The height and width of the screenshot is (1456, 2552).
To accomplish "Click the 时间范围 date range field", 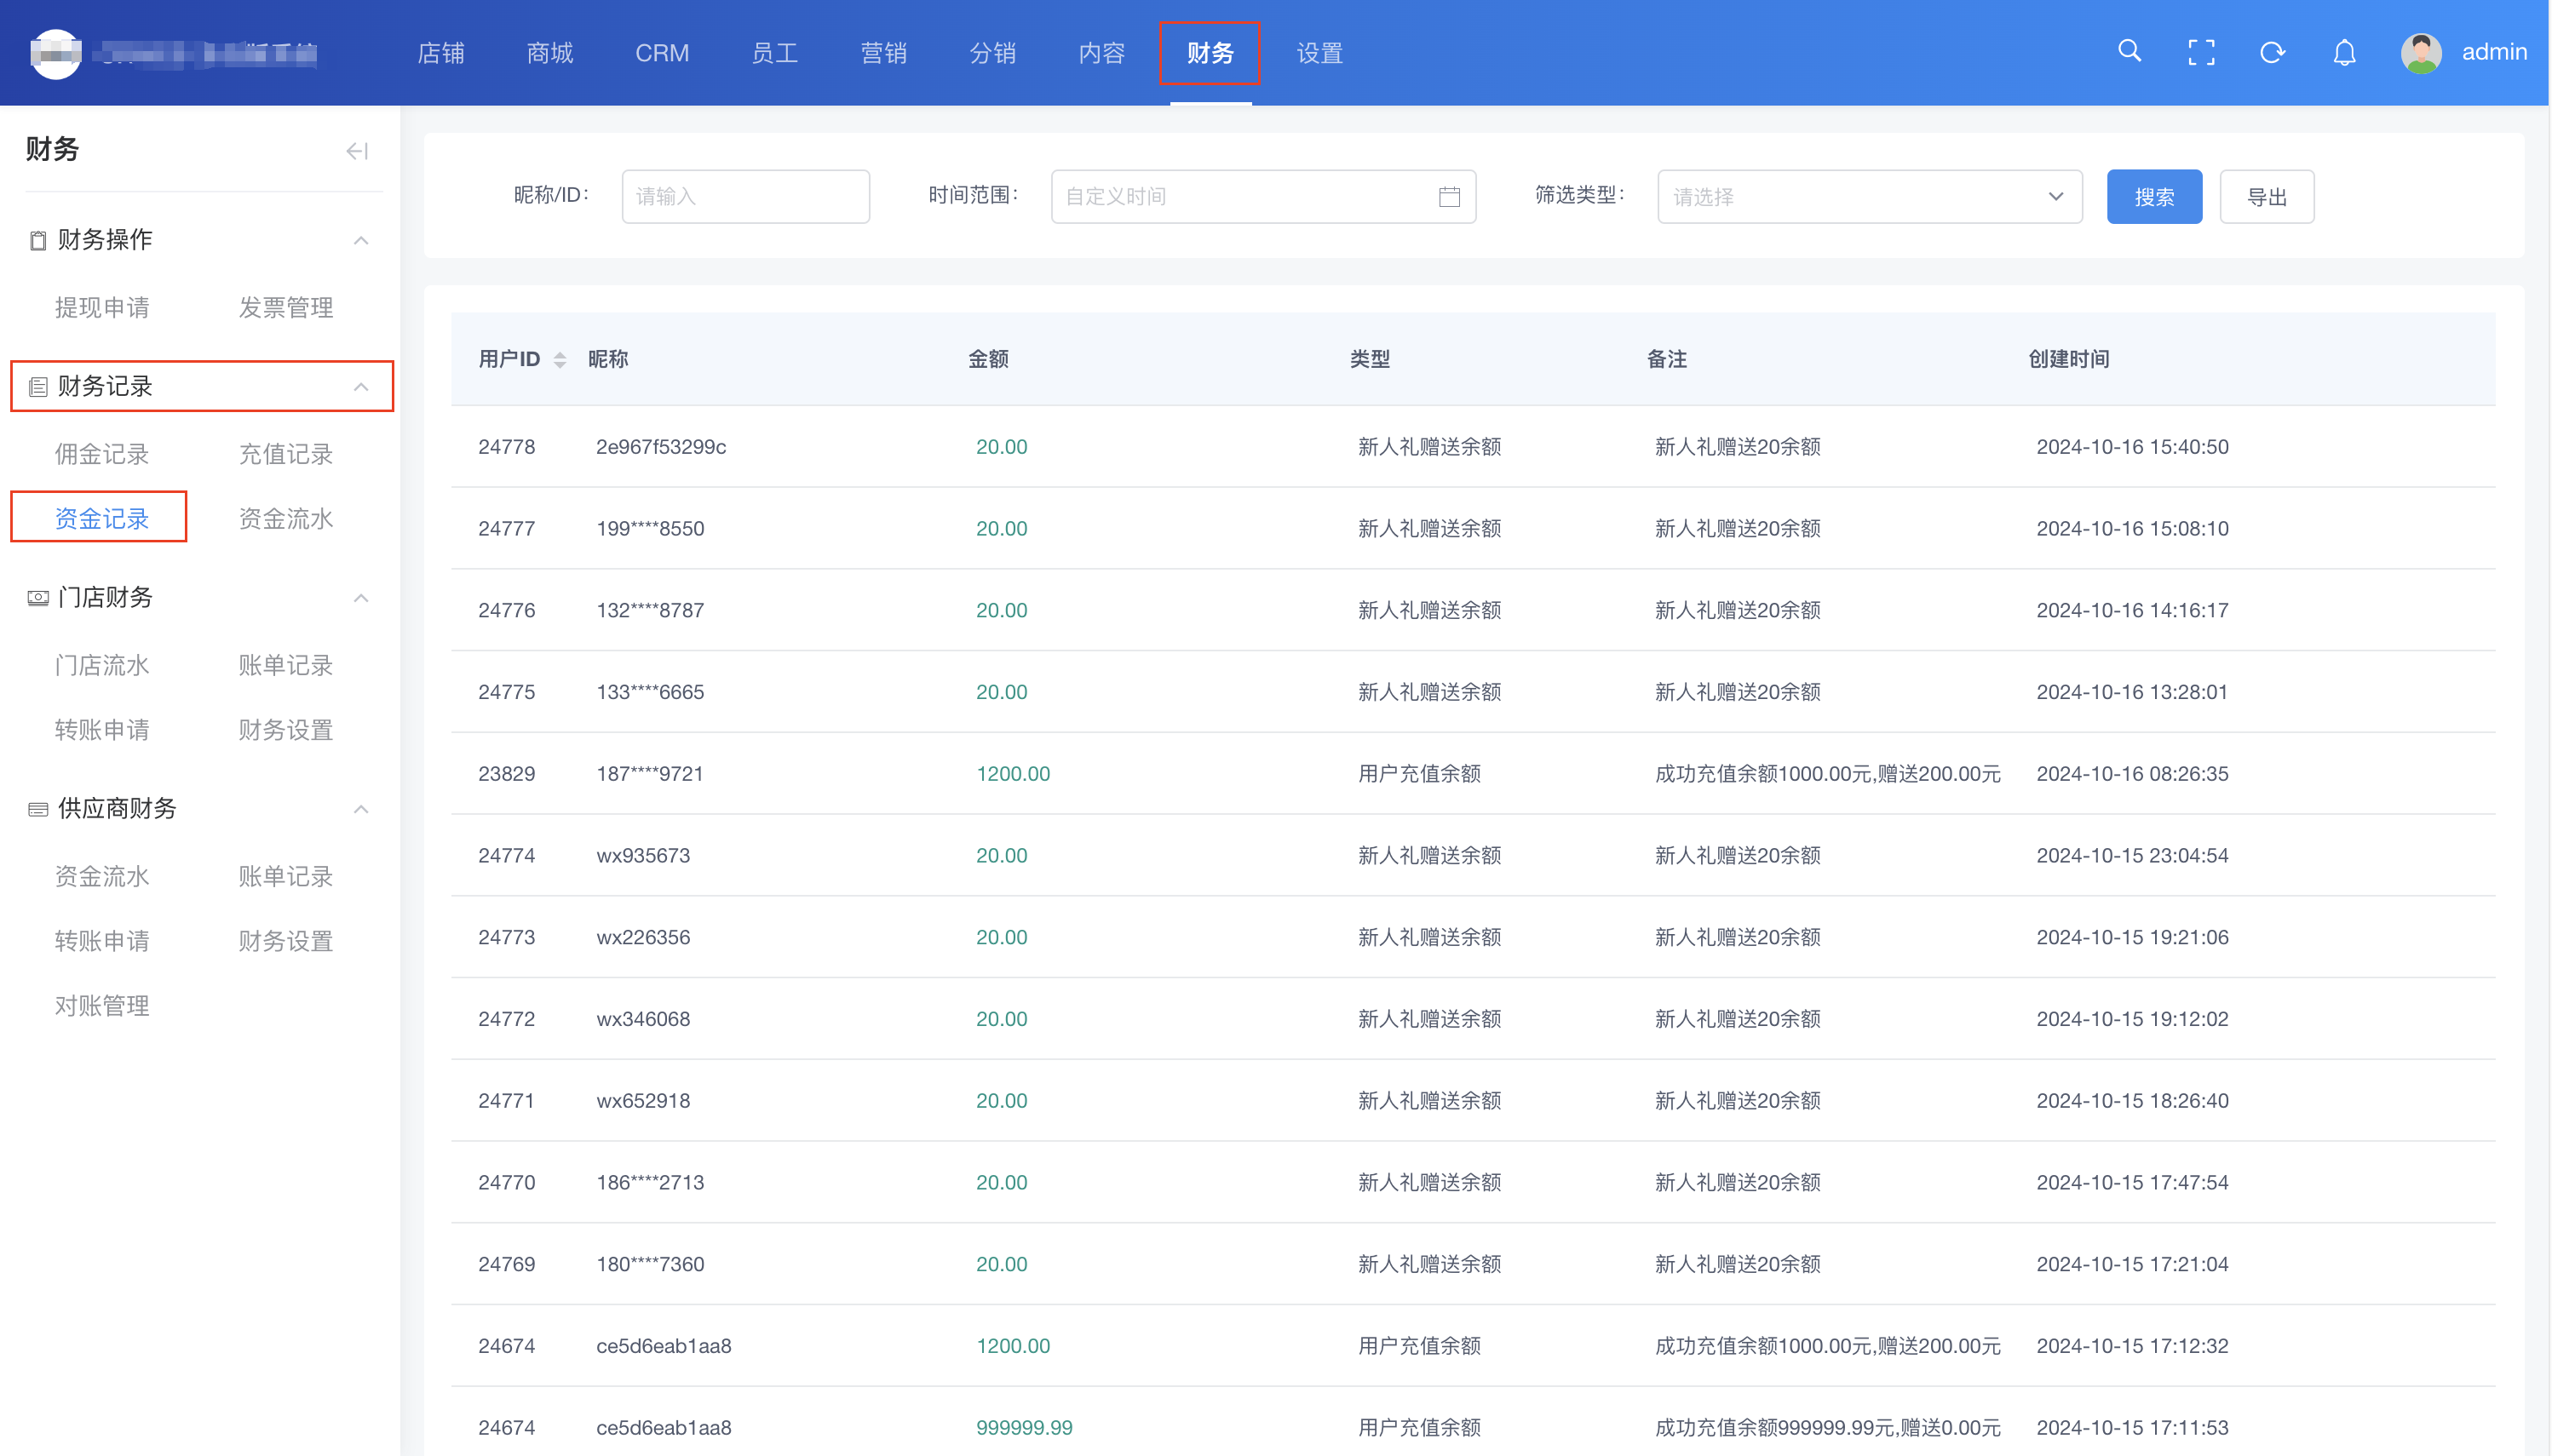I will coord(1262,196).
